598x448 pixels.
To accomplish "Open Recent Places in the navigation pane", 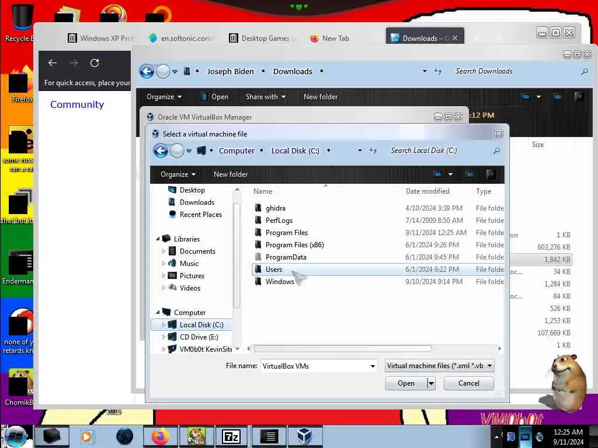I will (x=201, y=215).
